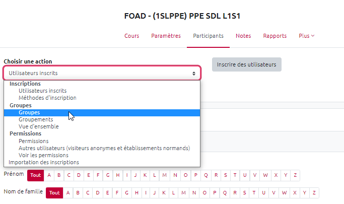344x204 pixels.
Task: Collapse the Utilisateurs inscrits action dropdown
Action: click(102, 73)
